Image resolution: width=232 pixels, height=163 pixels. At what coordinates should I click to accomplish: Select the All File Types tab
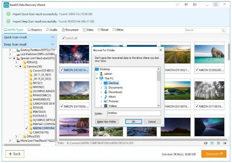14,30
